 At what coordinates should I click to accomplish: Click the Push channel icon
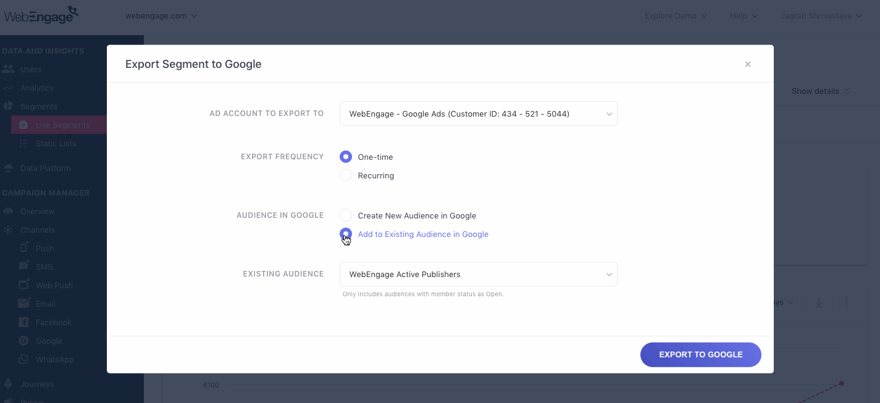click(23, 247)
